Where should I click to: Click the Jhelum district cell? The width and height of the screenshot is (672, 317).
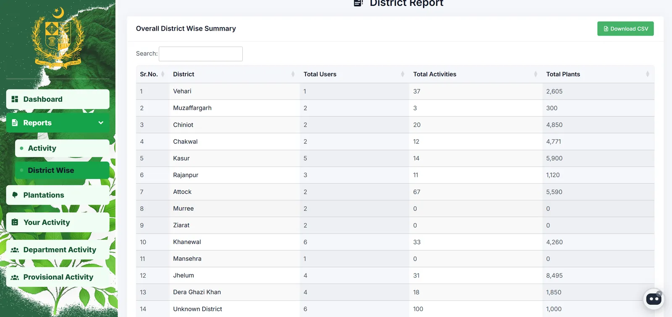234,275
